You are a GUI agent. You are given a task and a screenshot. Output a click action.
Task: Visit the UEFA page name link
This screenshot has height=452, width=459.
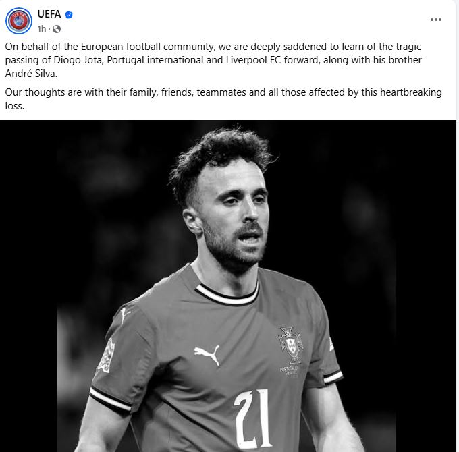[49, 13]
